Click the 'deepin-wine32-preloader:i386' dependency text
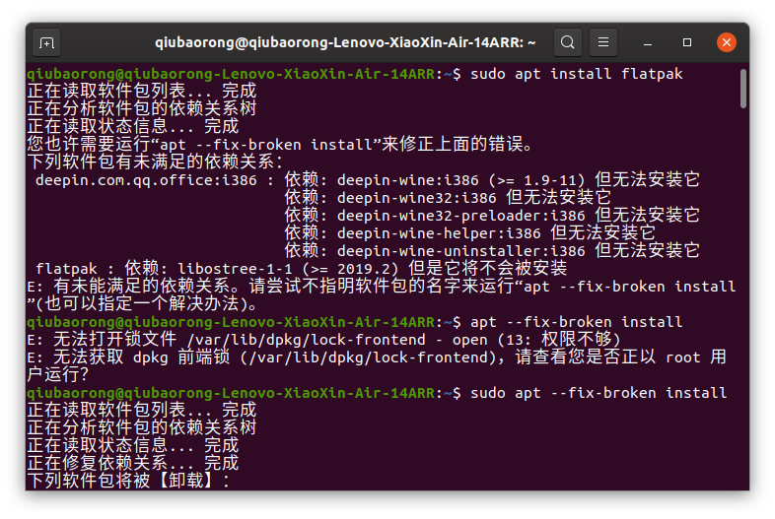 [x=461, y=216]
